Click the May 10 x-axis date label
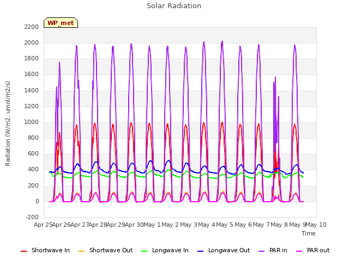 coord(316,225)
